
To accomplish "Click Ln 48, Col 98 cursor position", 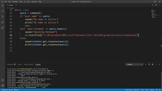I will [129, 90].
